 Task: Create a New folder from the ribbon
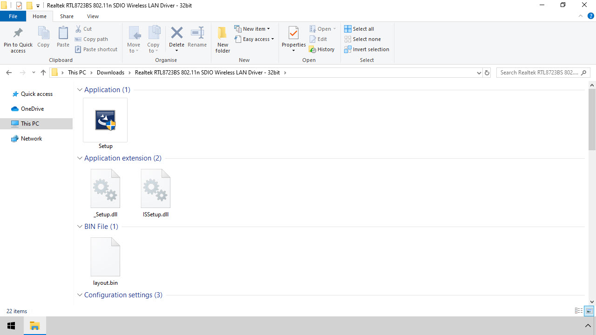(223, 40)
